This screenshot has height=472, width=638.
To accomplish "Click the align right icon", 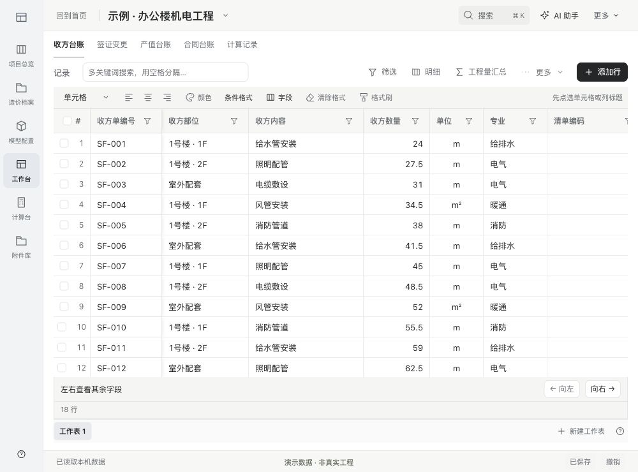I will point(167,97).
